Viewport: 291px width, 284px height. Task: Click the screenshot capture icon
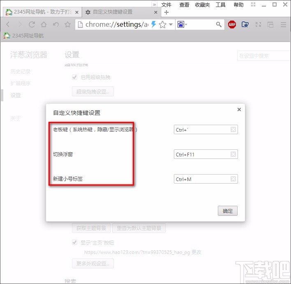tap(259, 24)
